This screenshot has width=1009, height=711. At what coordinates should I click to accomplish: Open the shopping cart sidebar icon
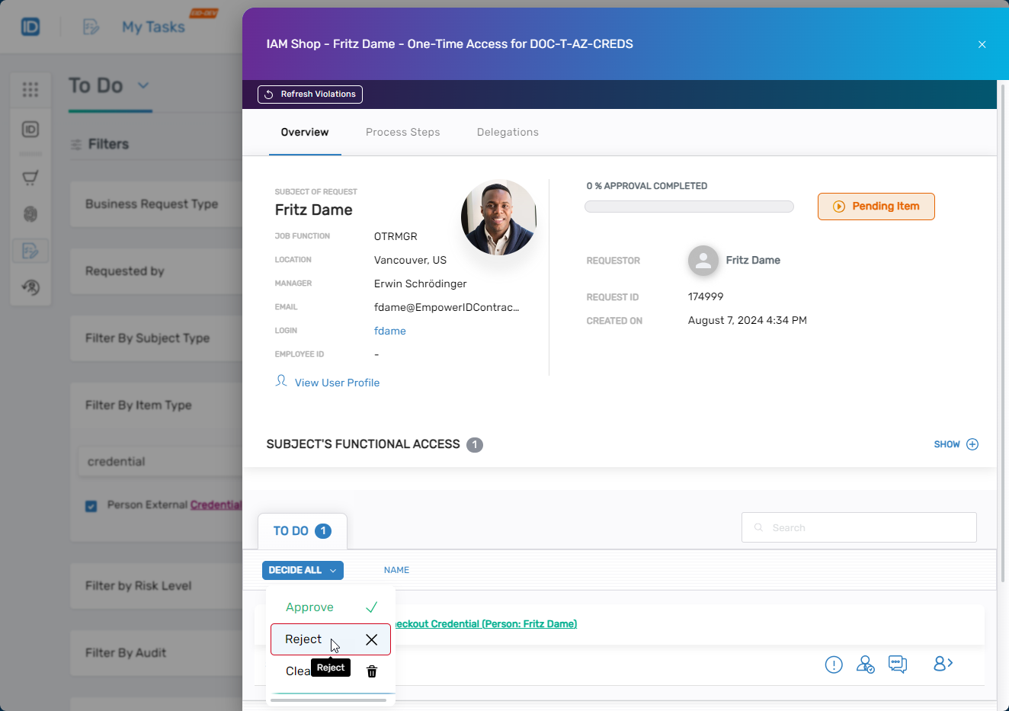[30, 178]
